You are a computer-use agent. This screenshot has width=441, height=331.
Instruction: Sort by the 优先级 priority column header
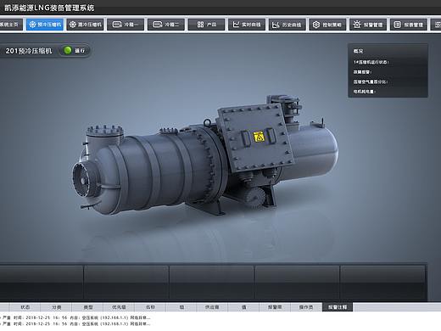119,307
